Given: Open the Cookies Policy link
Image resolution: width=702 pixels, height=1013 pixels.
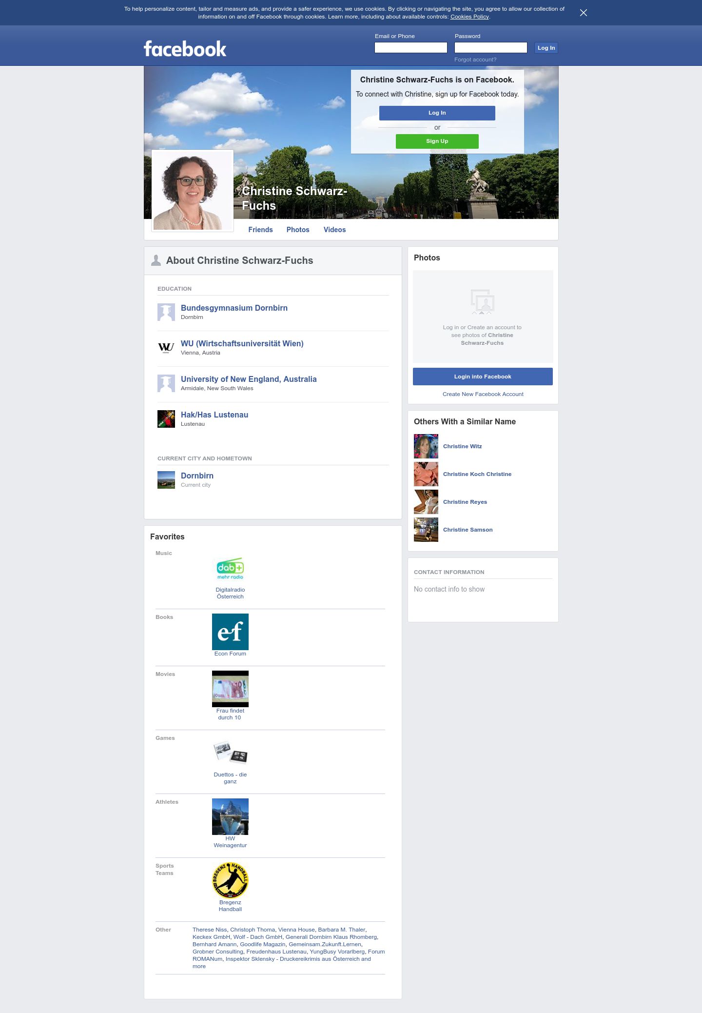Looking at the screenshot, I should (x=469, y=17).
